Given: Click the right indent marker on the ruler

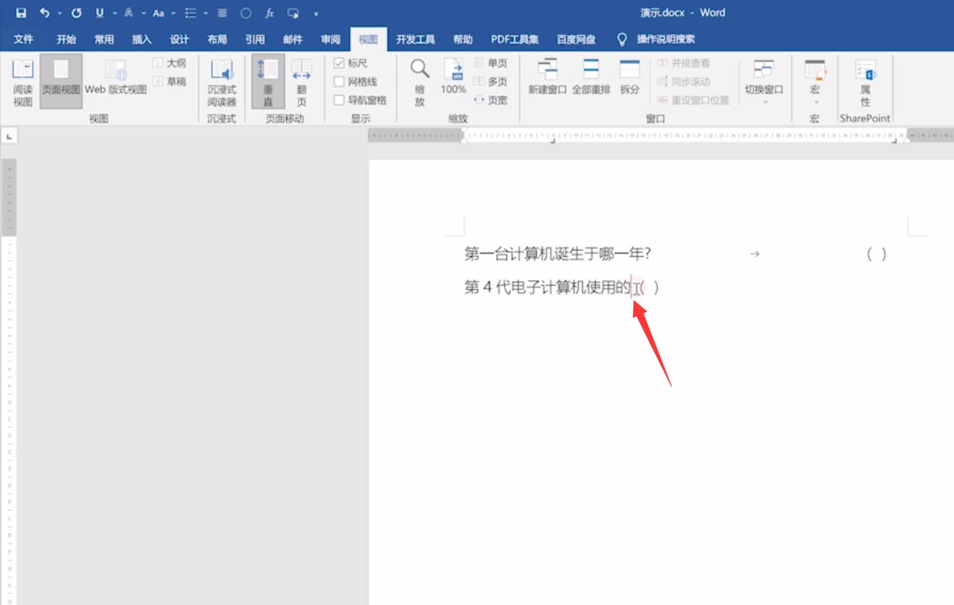Looking at the screenshot, I should tap(906, 139).
